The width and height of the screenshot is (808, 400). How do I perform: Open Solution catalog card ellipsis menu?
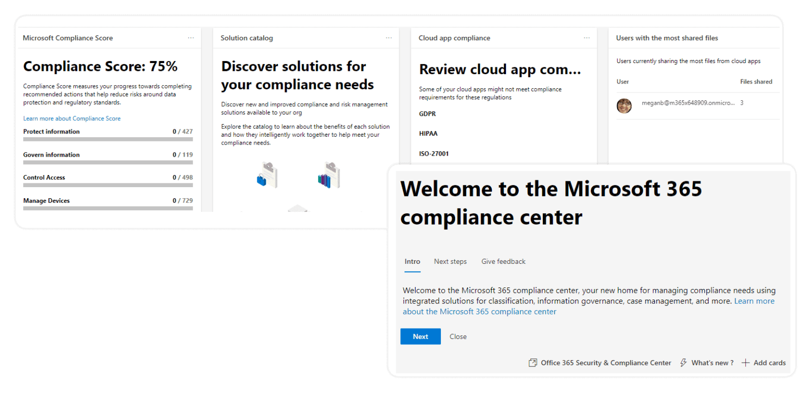[388, 38]
